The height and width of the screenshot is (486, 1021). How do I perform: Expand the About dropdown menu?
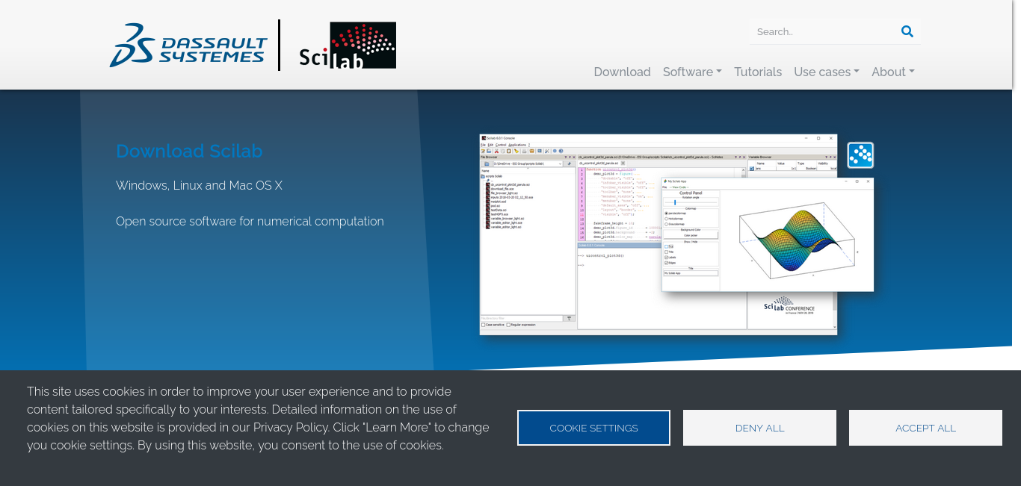tap(893, 72)
